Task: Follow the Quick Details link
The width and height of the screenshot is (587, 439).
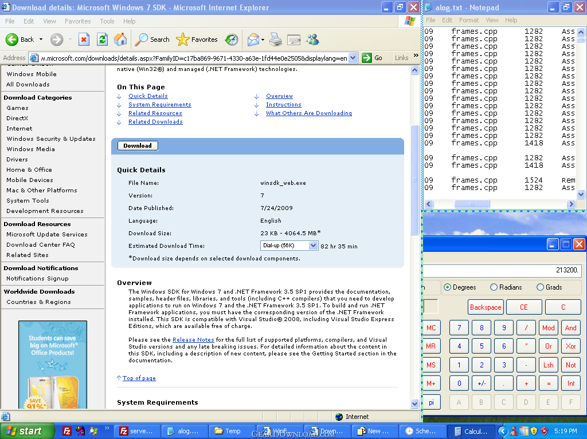Action: pyautogui.click(x=148, y=96)
